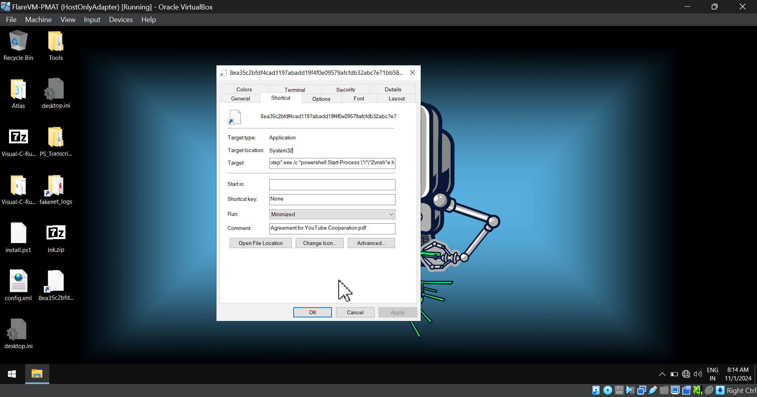The image size is (757, 397).
Task: Click the Comment field with YouTube Cooperation text
Action: coord(332,228)
